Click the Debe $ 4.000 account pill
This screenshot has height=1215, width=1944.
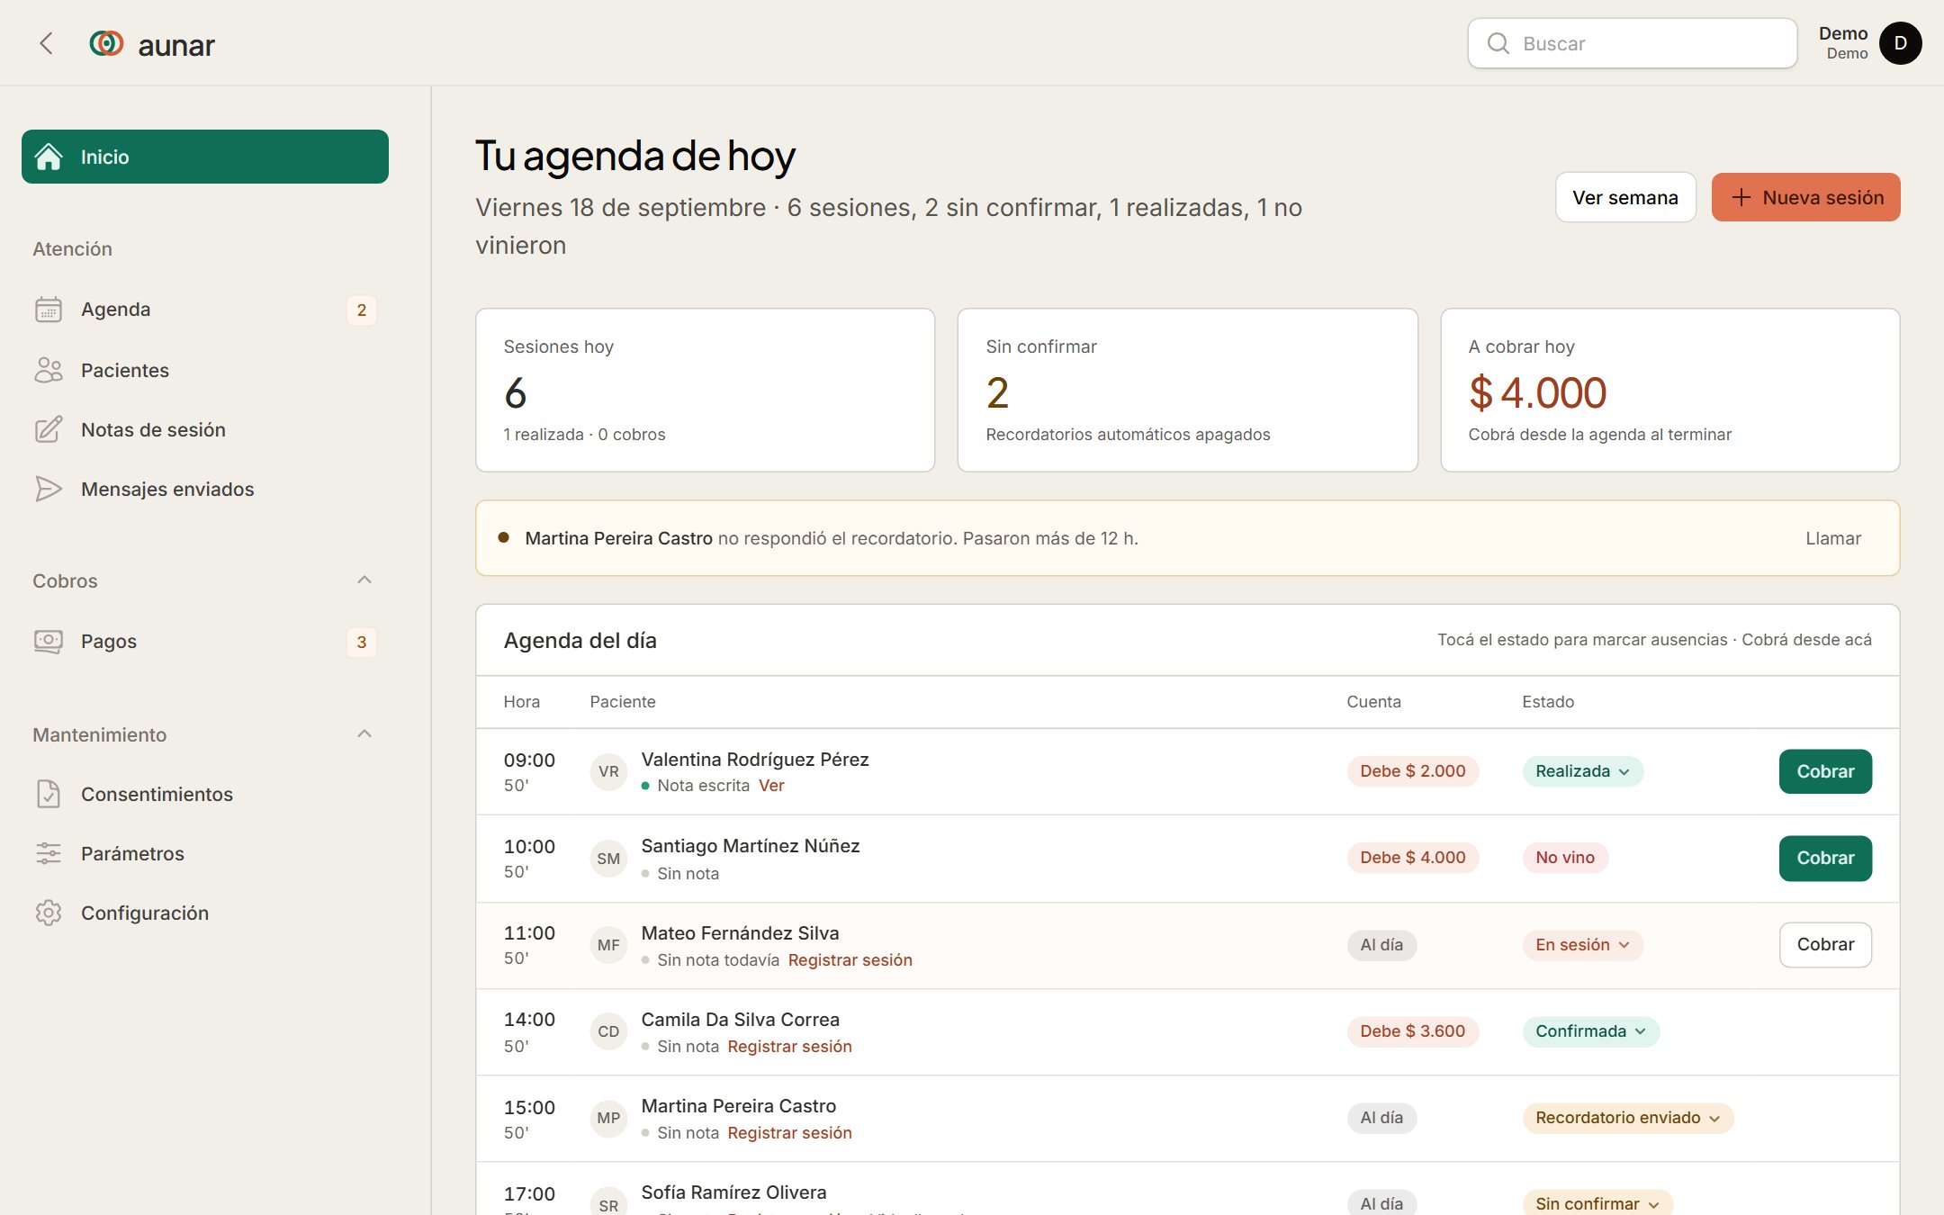(1412, 858)
